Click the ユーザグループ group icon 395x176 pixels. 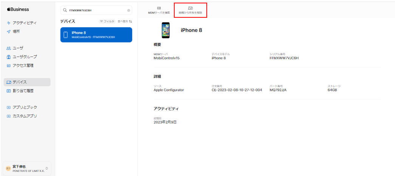9,57
